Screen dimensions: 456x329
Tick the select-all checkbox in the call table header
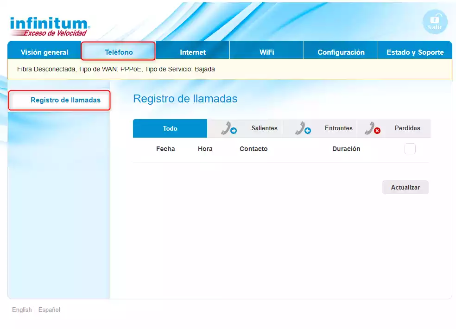click(410, 149)
